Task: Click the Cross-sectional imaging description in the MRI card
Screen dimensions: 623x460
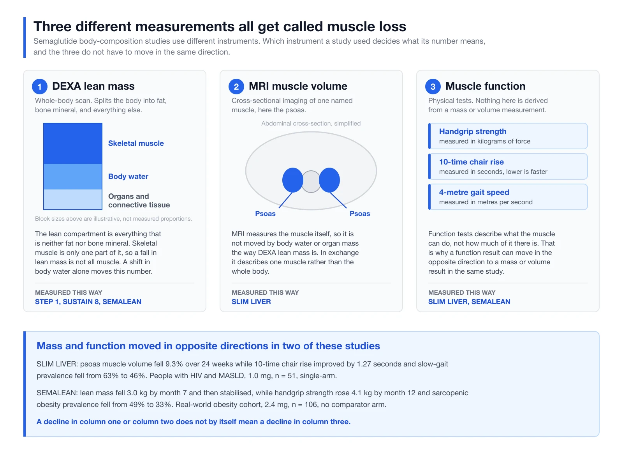Action: [292, 105]
